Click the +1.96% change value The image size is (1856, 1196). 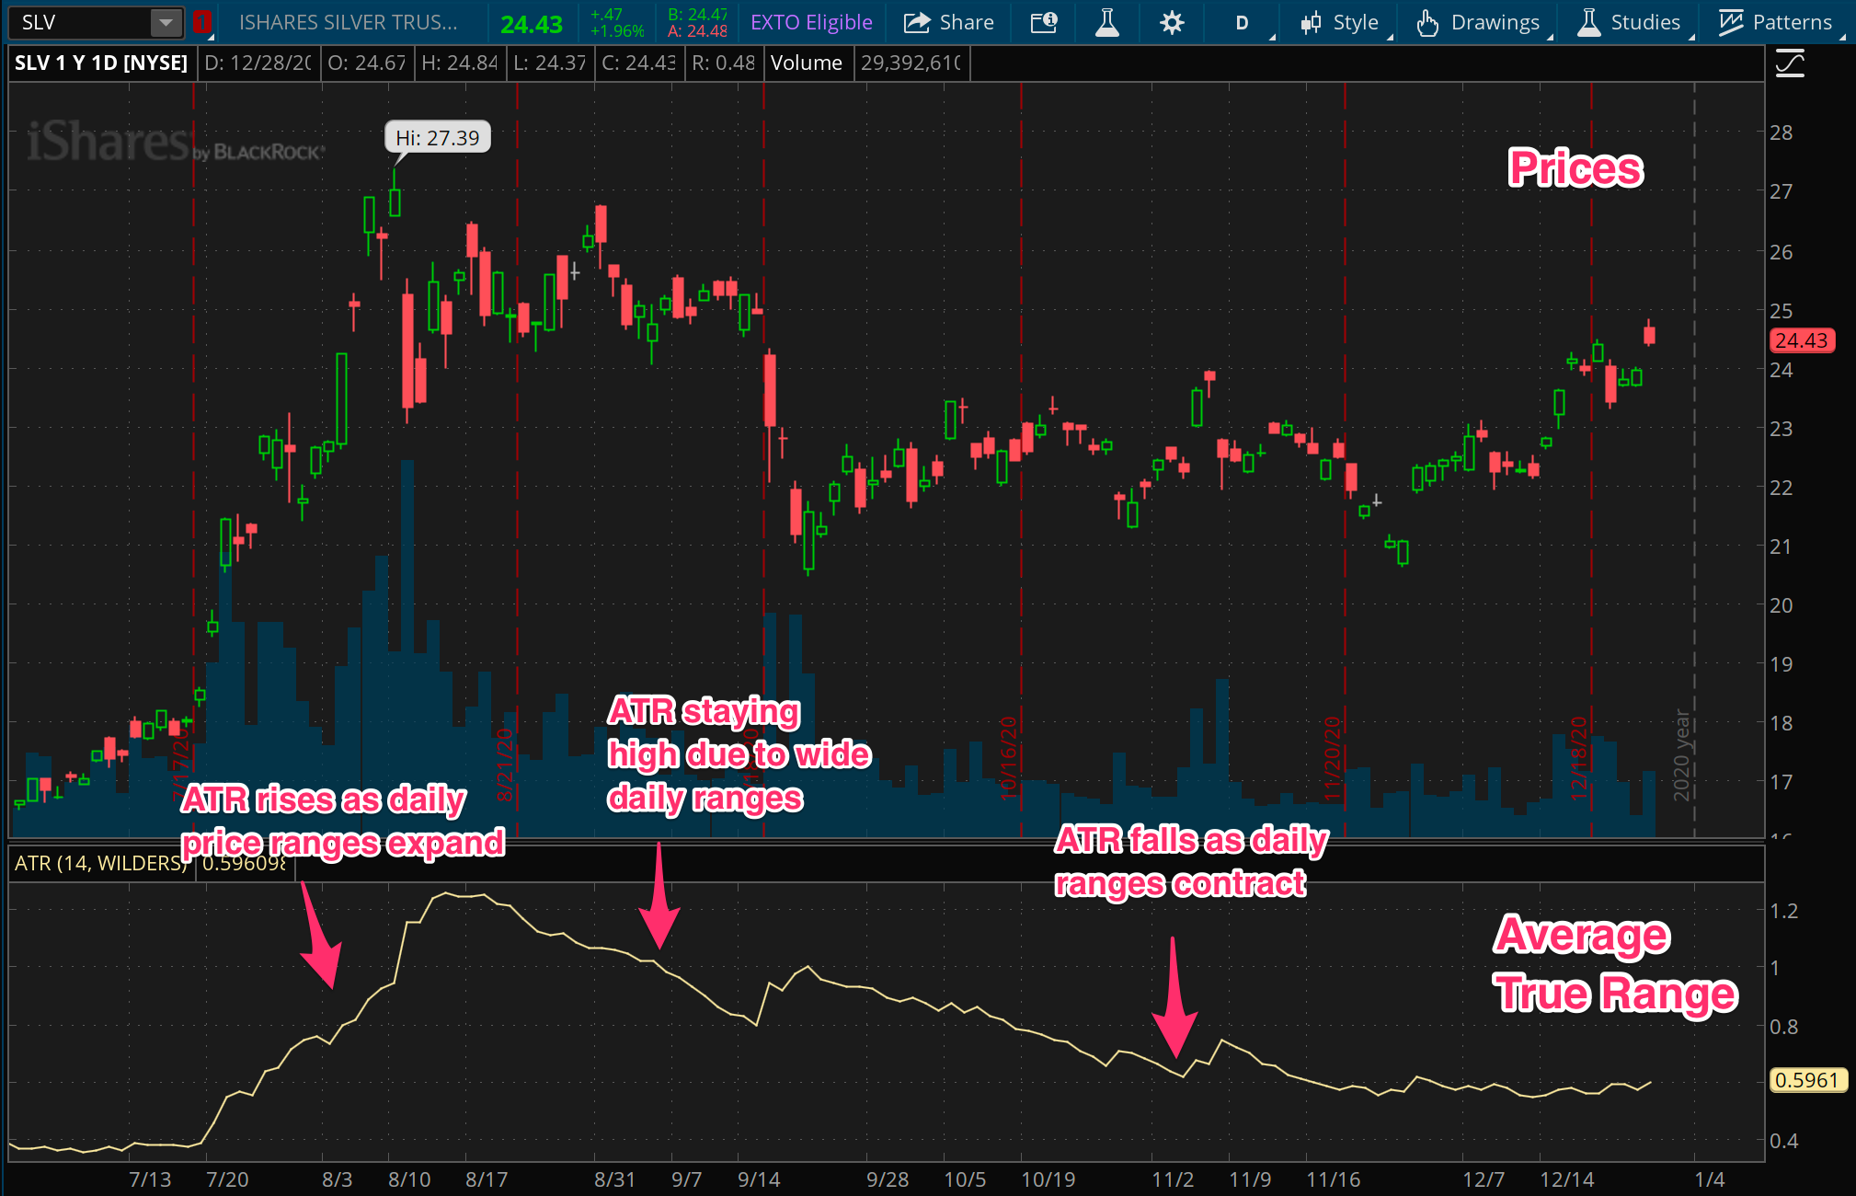[x=617, y=31]
